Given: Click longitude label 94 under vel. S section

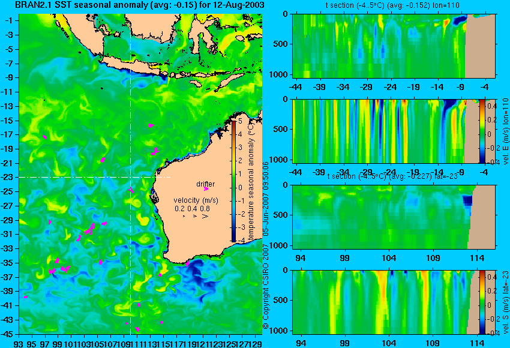Looking at the screenshot, I should [302, 343].
